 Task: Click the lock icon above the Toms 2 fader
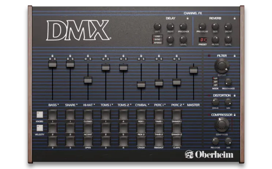coord(123,56)
